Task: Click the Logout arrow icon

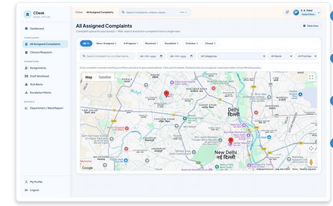Action: tap(27, 190)
